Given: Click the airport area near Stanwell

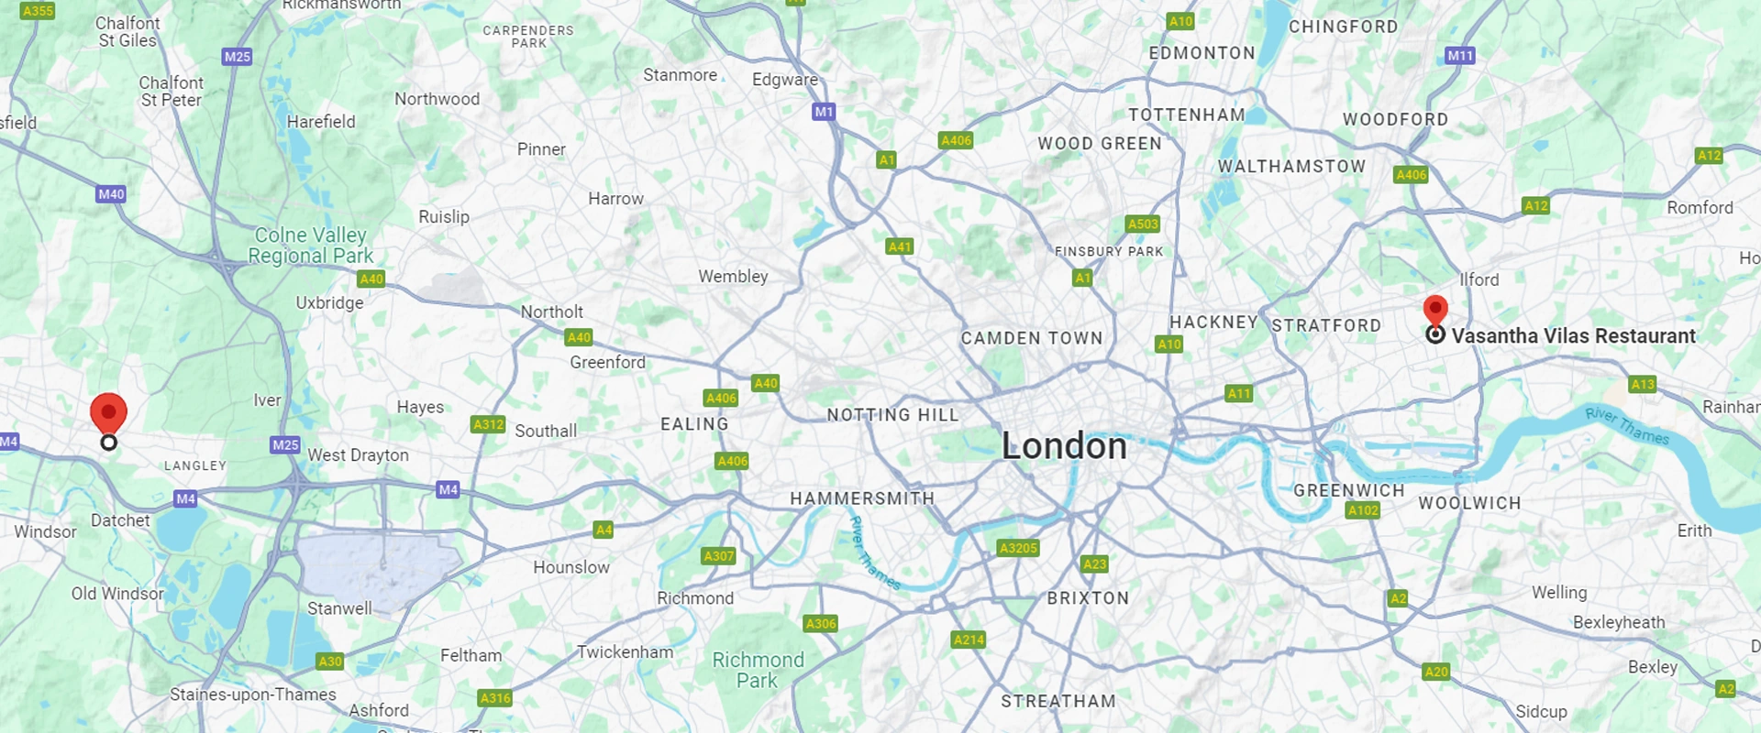Looking at the screenshot, I should click(x=378, y=566).
